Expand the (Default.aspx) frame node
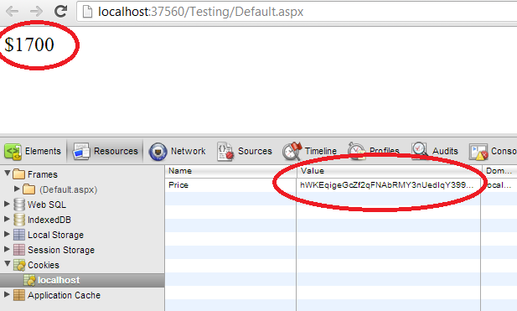Screen dimensions: 517x311 17,189
